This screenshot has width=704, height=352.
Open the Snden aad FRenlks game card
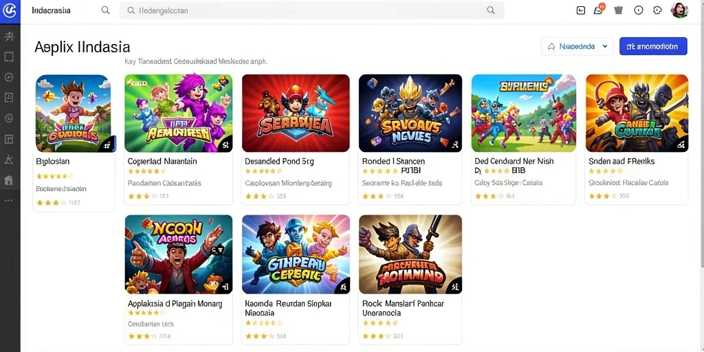pyautogui.click(x=637, y=139)
